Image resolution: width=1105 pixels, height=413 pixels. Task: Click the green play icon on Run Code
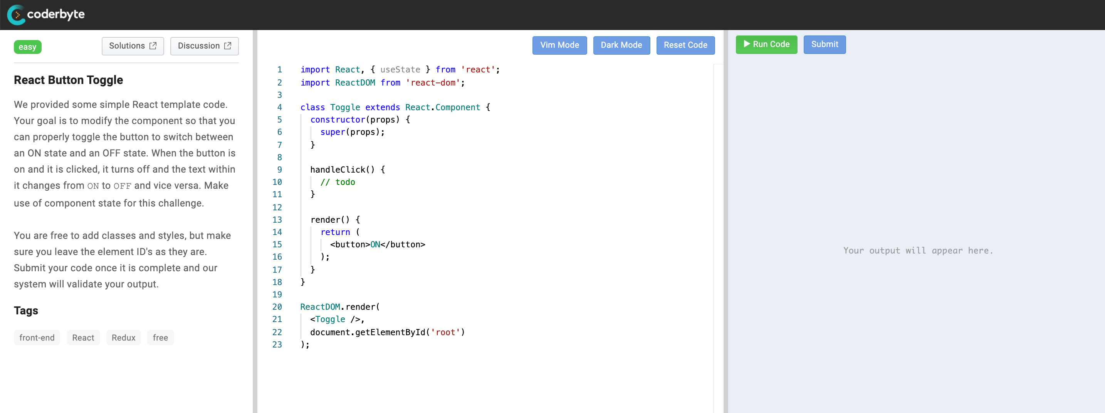[x=746, y=44]
